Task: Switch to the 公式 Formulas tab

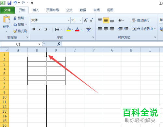Action: pyautogui.click(x=69, y=10)
